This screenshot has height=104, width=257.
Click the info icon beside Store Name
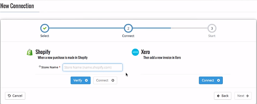(40, 67)
